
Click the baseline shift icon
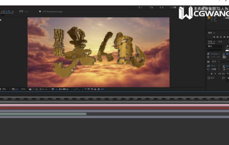point(209,69)
